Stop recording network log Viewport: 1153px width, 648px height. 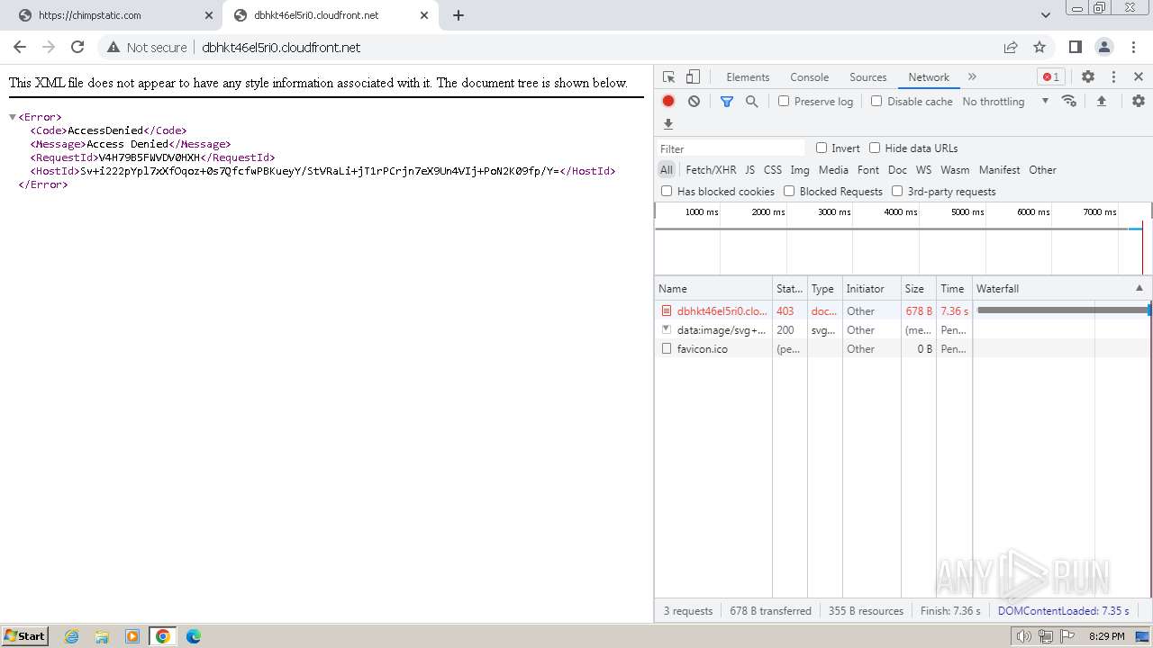coord(668,102)
